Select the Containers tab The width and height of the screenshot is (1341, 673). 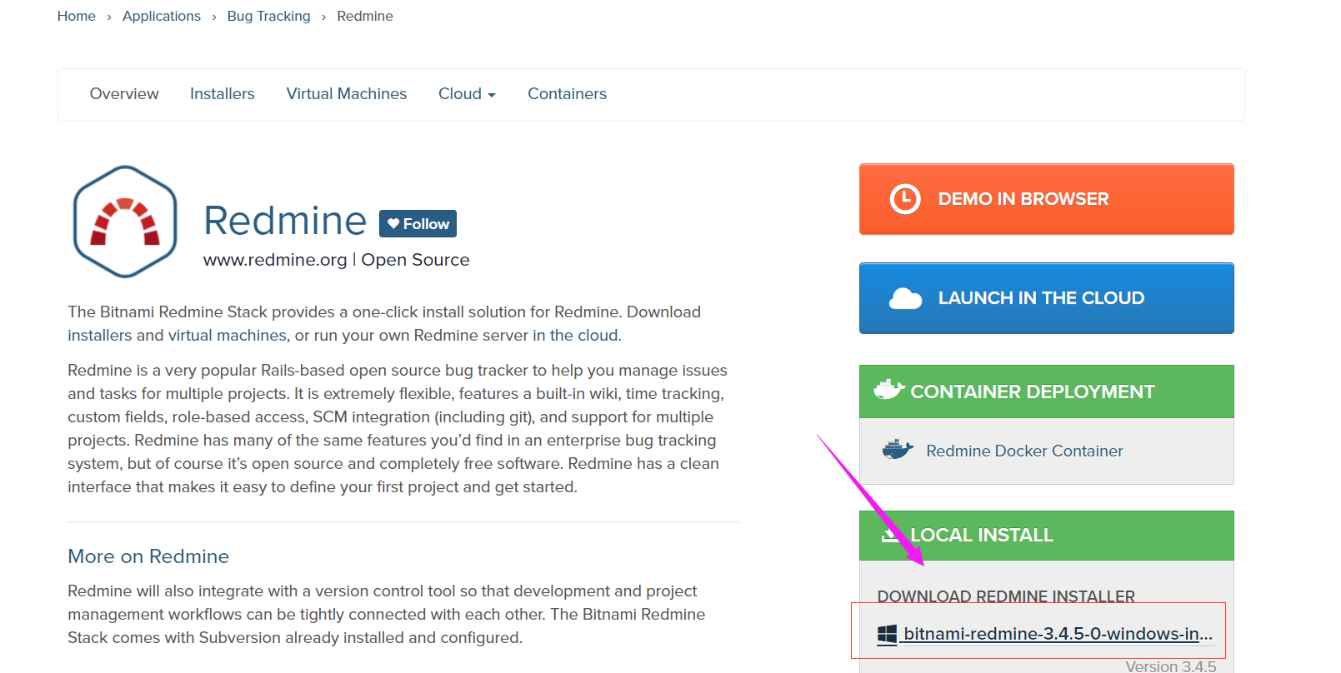(567, 94)
